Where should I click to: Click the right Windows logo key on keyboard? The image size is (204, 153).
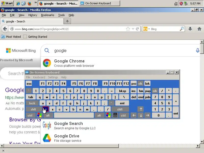(108, 115)
